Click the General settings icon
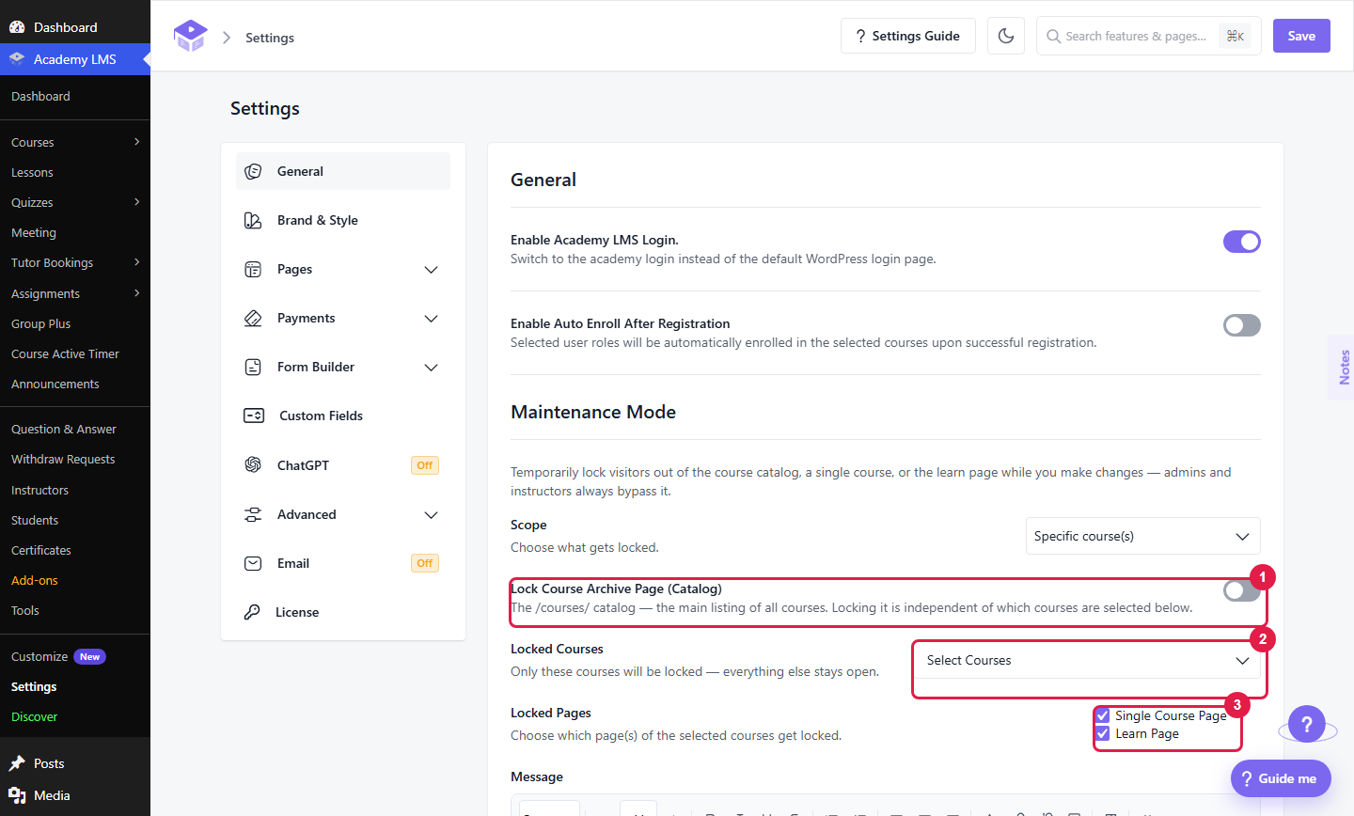Image resolution: width=1354 pixels, height=816 pixels. pos(253,171)
